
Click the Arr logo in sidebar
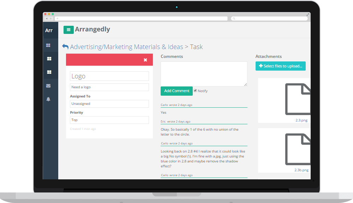pos(49,30)
